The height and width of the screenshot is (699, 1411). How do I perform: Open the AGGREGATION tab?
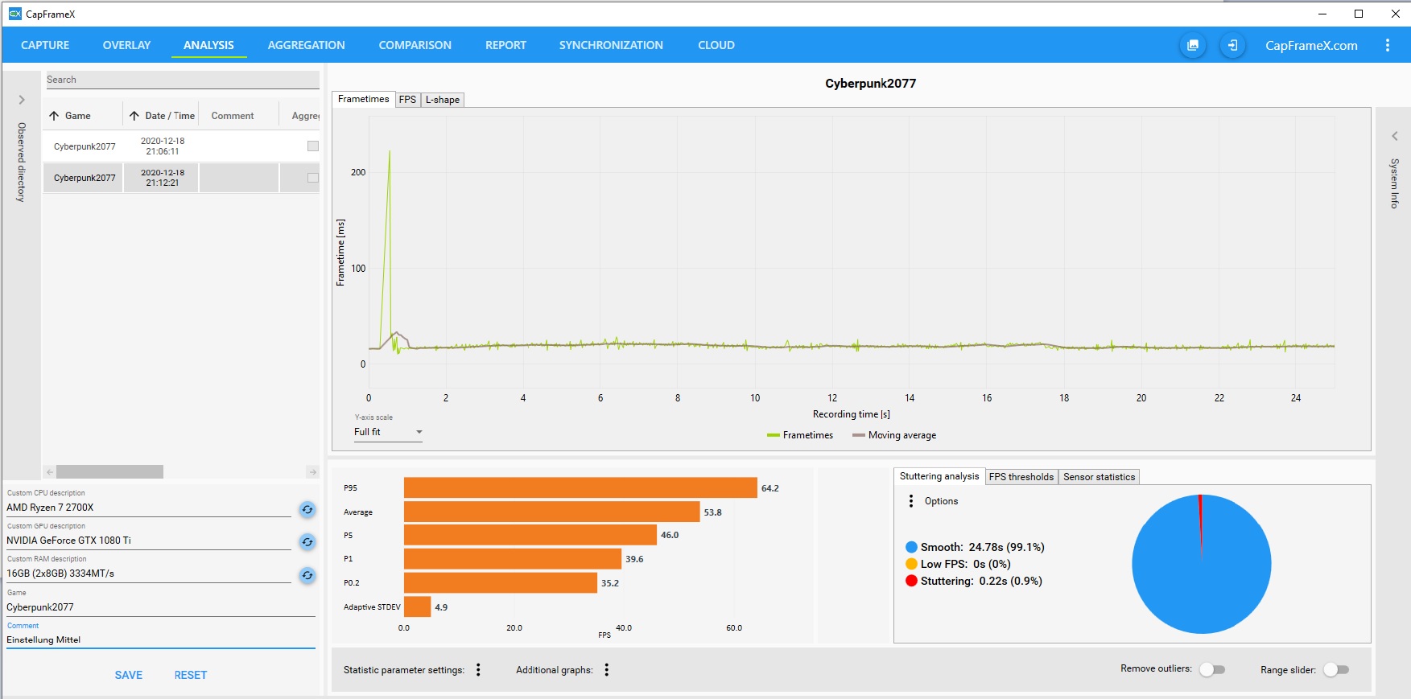(x=306, y=45)
